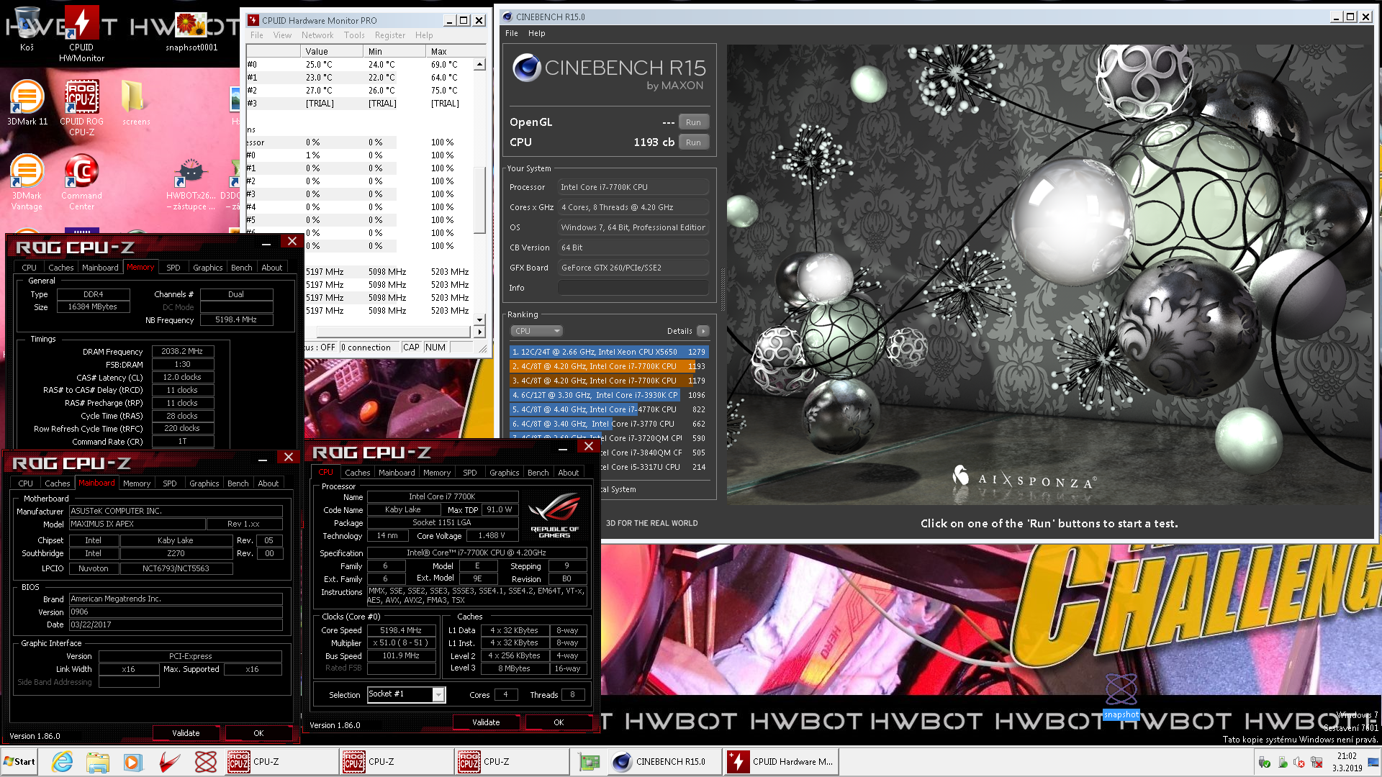
Task: Select Xeon X5650 ranking entry 1279
Action: pos(609,352)
